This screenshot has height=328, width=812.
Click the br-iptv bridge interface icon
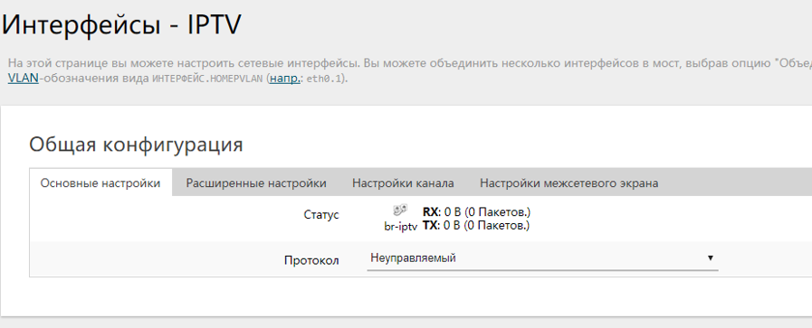pyautogui.click(x=400, y=211)
